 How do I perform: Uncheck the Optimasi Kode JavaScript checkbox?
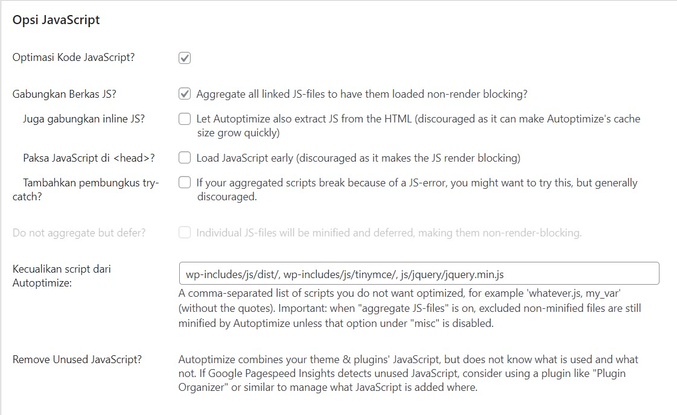184,57
